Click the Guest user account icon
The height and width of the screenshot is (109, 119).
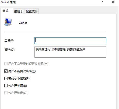8,22
